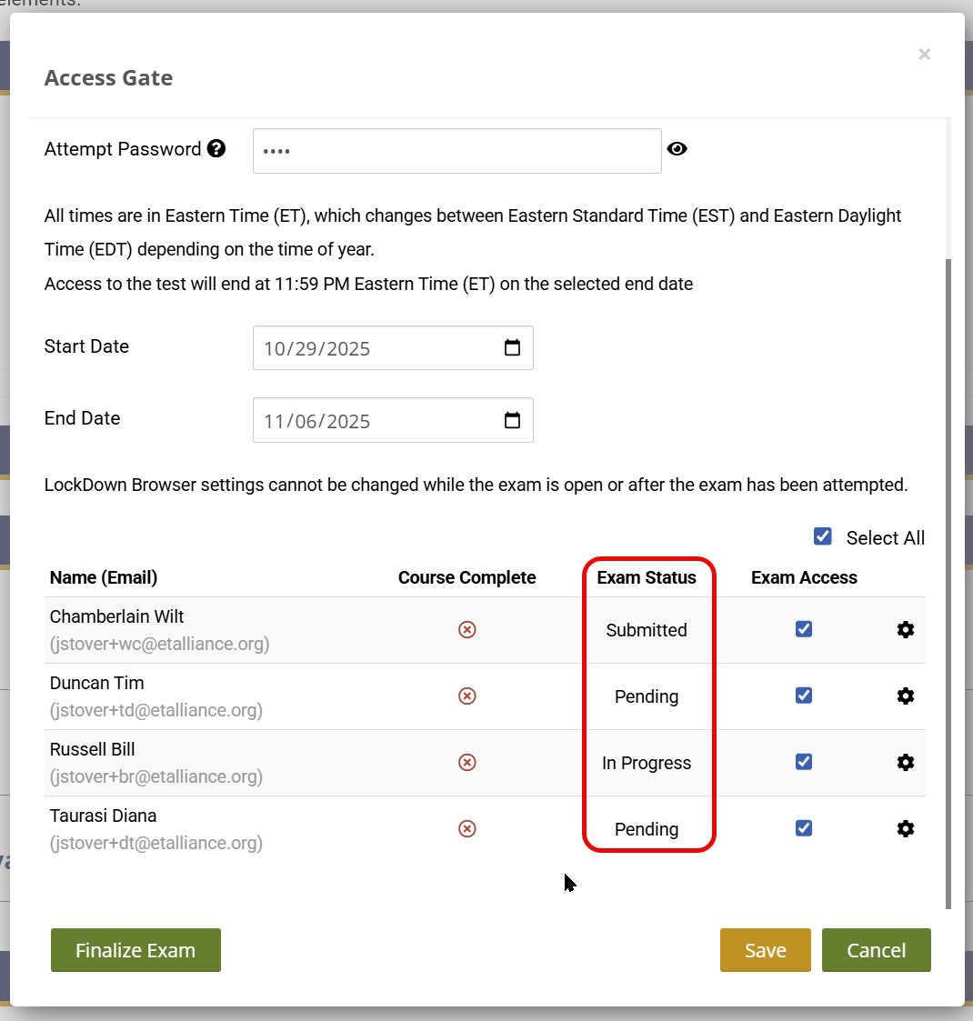
Task: Open the End Date calendar picker
Action: [512, 420]
